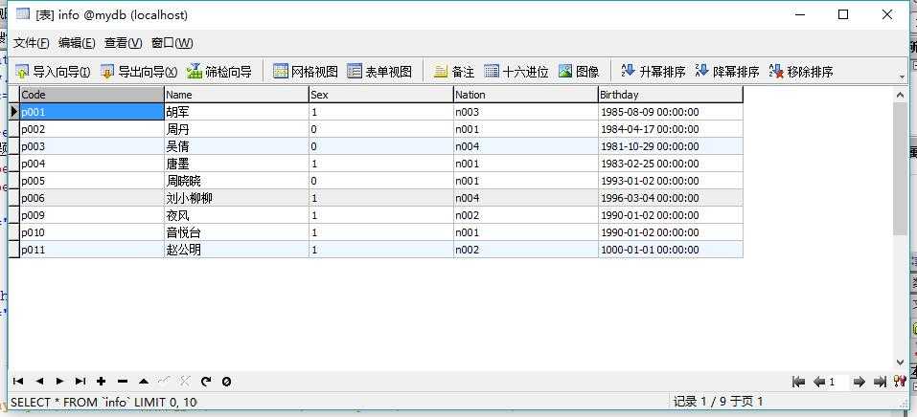Open the Export Wizard (导出向导)

click(139, 72)
